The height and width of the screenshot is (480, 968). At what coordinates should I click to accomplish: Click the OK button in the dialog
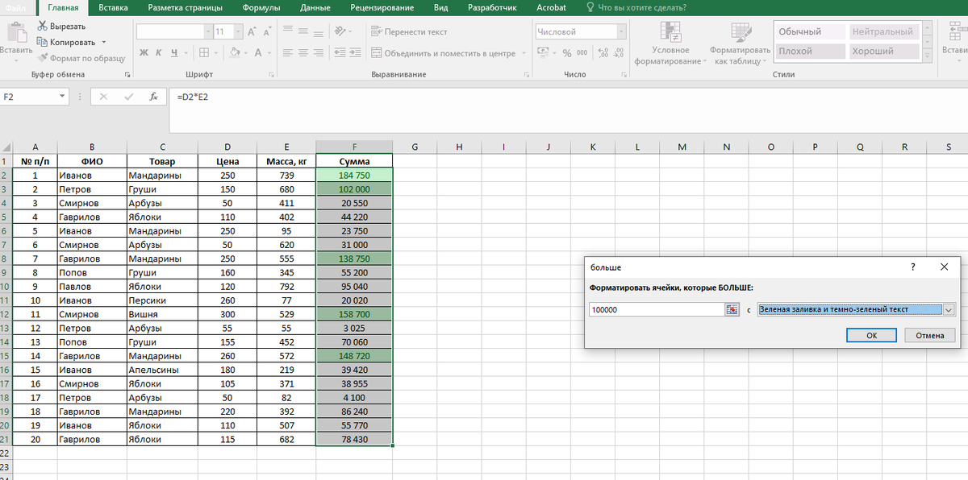(x=871, y=335)
